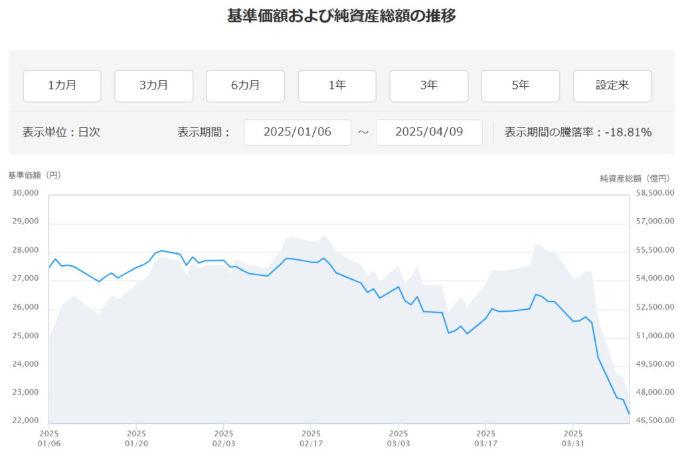Click the 騰落率 -18.81% text

pos(578,132)
